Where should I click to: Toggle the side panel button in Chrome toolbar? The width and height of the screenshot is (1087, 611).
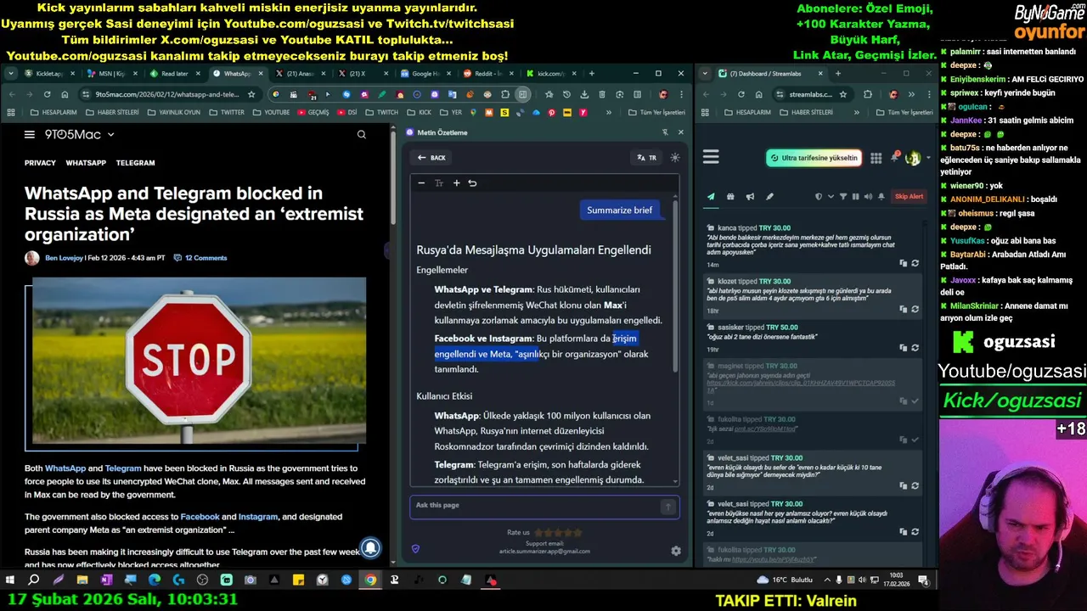pos(523,94)
